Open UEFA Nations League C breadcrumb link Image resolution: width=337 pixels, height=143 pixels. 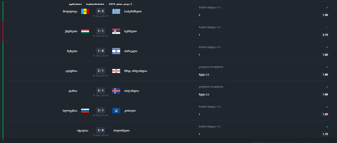click(x=120, y=4)
